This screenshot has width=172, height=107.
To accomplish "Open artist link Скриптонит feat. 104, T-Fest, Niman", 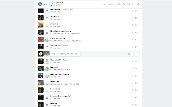I will (x=66, y=41).
